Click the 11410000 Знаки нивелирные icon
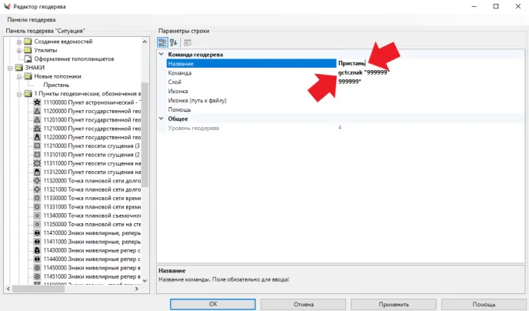529x311 pixels. 38,232
